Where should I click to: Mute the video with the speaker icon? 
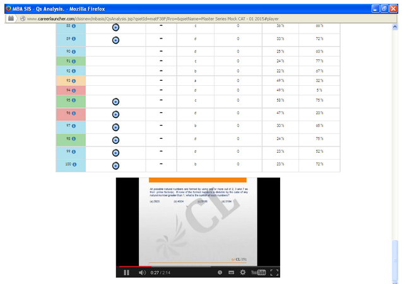point(142,273)
